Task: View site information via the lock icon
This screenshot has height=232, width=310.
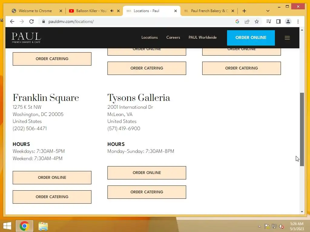Action: point(44,21)
